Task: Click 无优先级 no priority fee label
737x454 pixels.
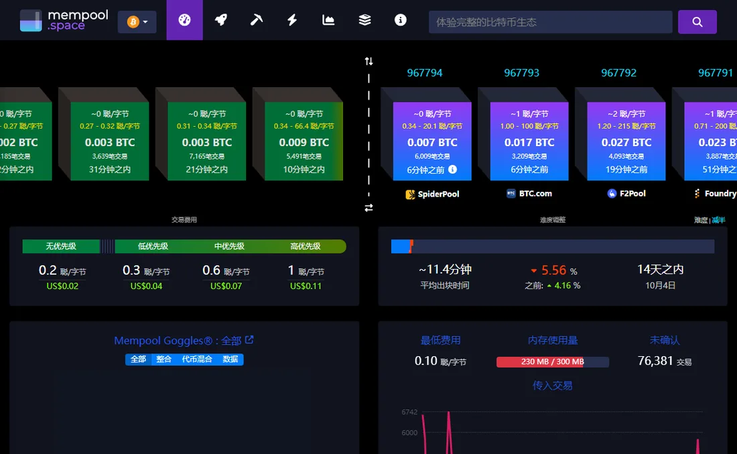Action: [x=61, y=246]
